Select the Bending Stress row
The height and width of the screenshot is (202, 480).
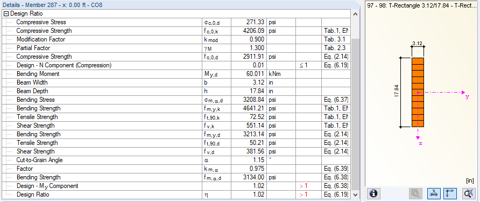(x=176, y=100)
